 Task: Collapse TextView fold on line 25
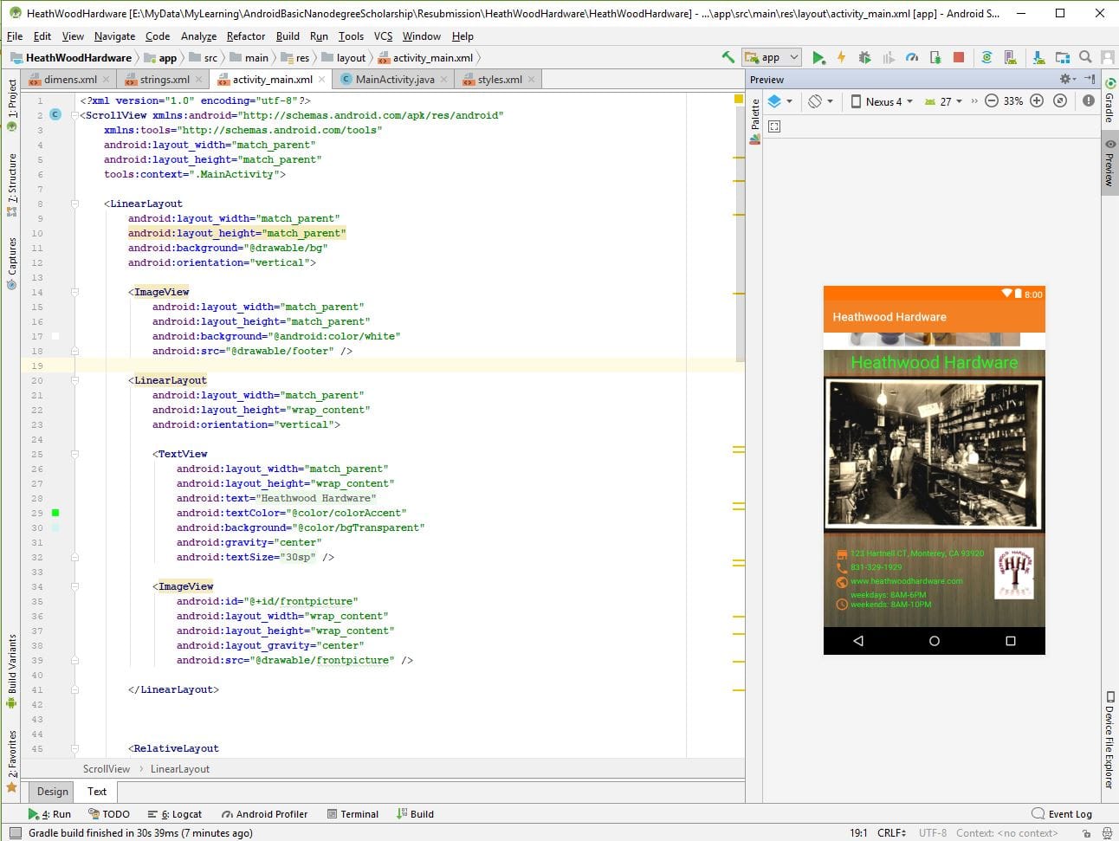click(75, 454)
